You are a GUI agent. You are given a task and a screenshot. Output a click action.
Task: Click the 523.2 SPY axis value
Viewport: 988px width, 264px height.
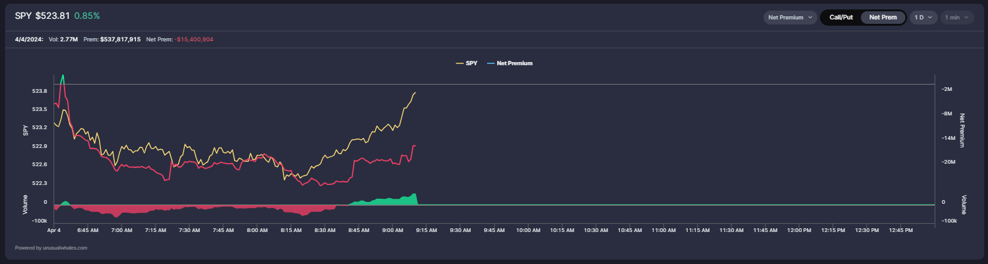click(x=39, y=127)
